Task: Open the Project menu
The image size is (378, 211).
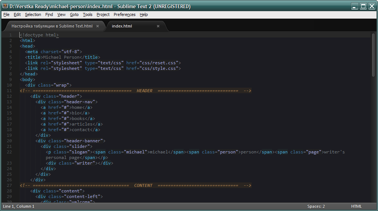Action: tap(103, 14)
